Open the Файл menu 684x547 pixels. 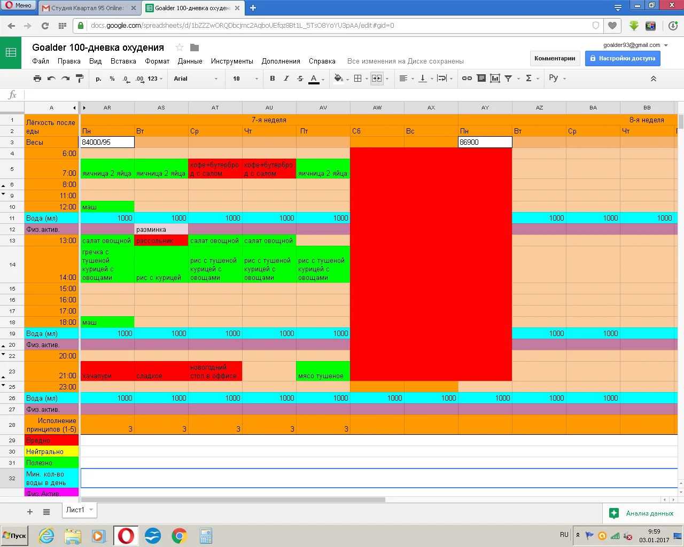coord(41,61)
